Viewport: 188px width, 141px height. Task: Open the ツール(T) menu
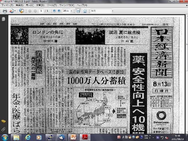tap(52, 5)
